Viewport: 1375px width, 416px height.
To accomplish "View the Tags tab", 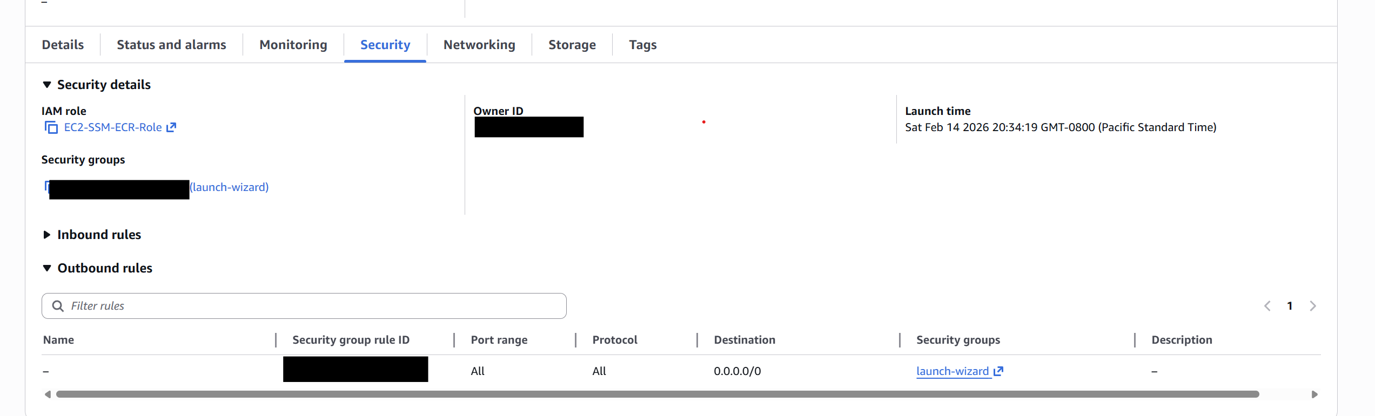I will [643, 45].
